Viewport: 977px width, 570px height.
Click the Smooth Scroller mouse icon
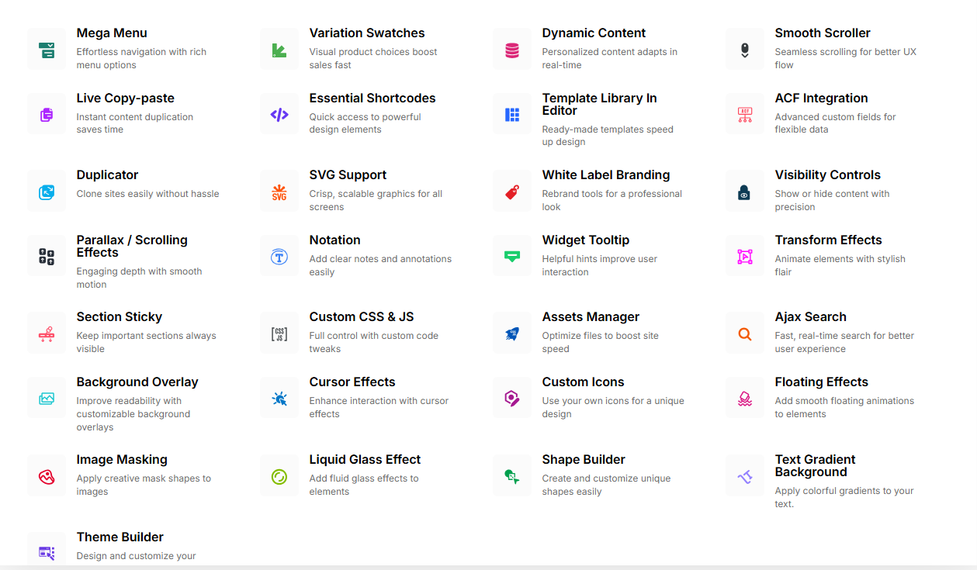coord(745,50)
